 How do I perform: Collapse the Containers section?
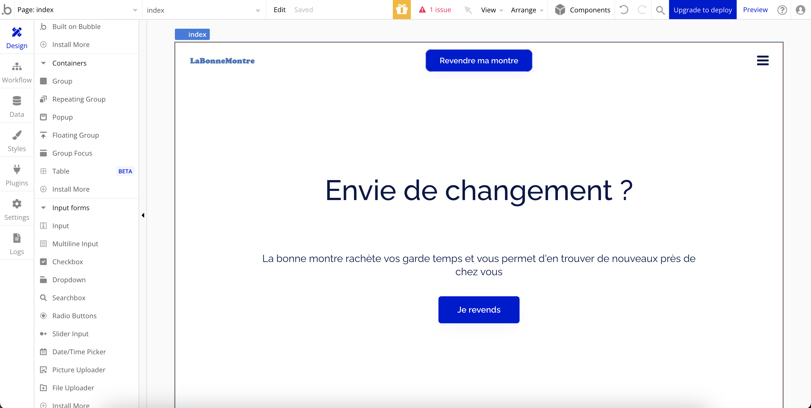coord(43,63)
